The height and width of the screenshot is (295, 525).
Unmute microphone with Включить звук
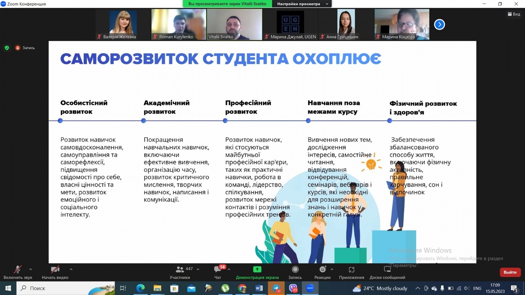(x=18, y=272)
